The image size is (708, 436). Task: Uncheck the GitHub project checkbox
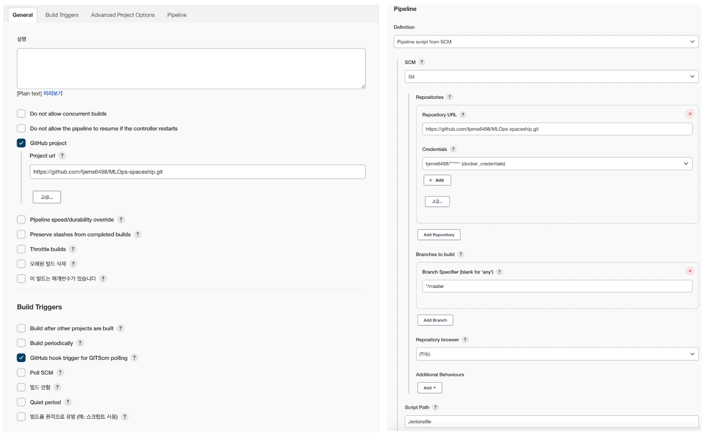point(21,143)
